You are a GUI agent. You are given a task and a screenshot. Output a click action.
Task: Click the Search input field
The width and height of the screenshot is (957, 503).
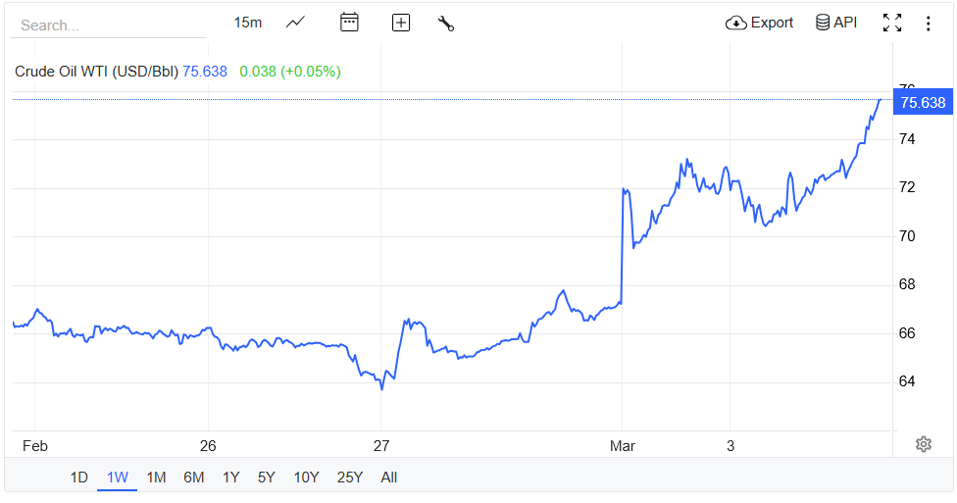(x=109, y=25)
